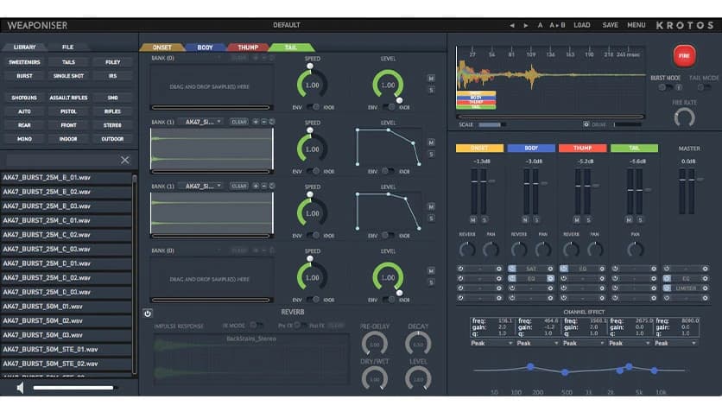Filter library by ASSAULT RIFLES tag

tap(68, 98)
